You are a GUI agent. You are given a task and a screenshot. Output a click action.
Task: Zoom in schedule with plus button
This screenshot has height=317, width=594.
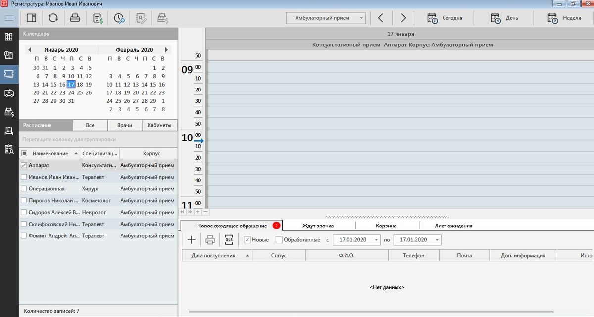coord(198,212)
